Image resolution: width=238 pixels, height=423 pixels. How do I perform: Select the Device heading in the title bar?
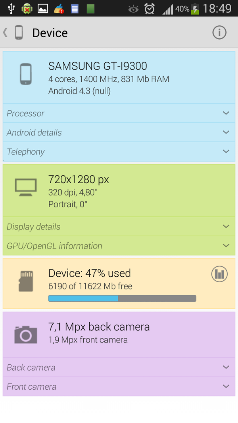point(50,33)
